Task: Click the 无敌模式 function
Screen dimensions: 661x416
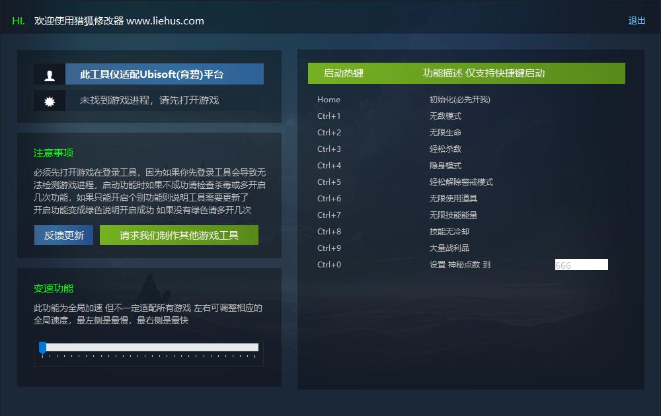Action: coord(445,116)
